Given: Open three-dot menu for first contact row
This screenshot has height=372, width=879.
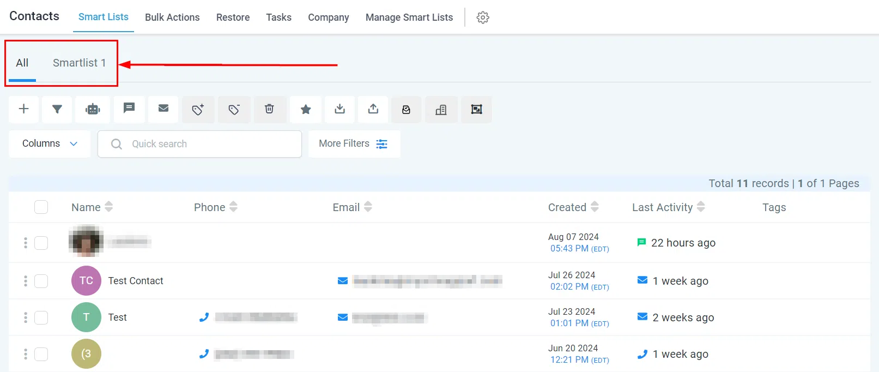Looking at the screenshot, I should (26, 243).
